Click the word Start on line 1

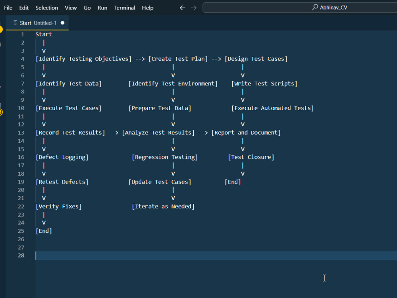pos(44,34)
